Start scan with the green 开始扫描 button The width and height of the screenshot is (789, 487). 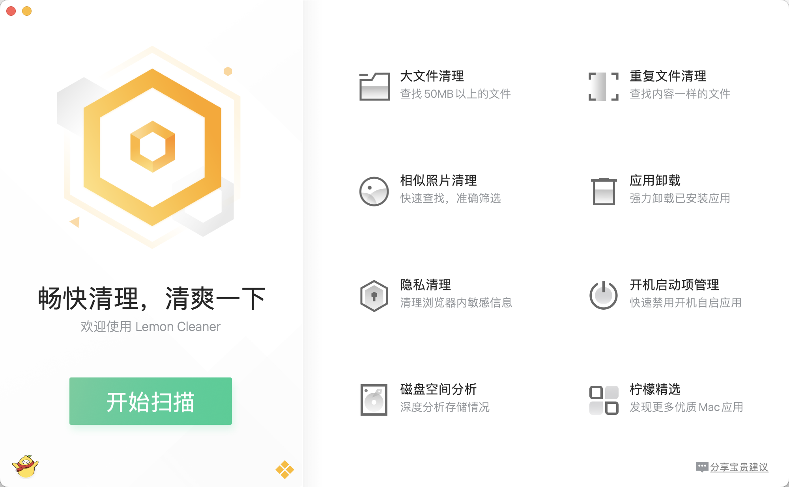click(151, 401)
